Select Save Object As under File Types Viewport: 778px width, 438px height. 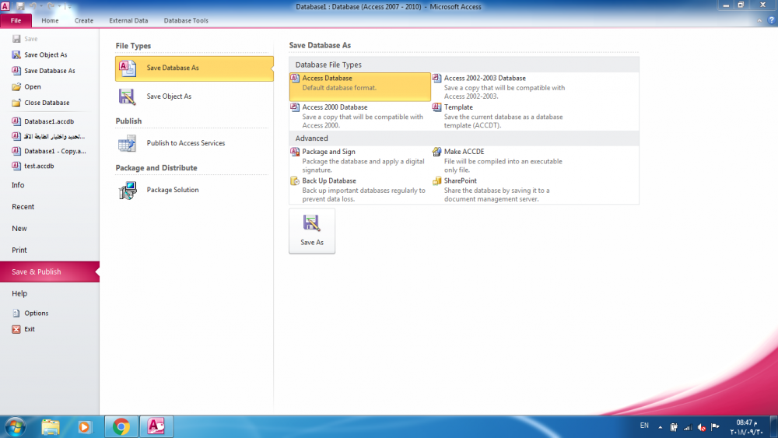coord(194,96)
